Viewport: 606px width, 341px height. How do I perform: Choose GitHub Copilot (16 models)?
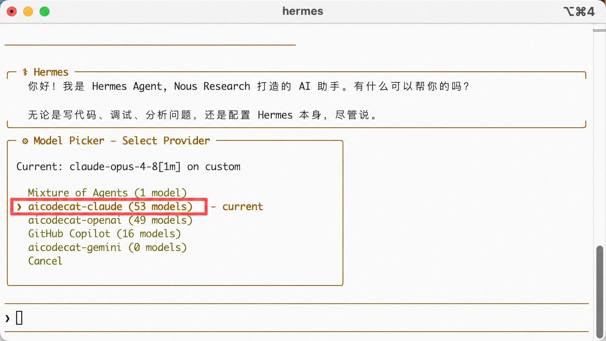click(104, 234)
